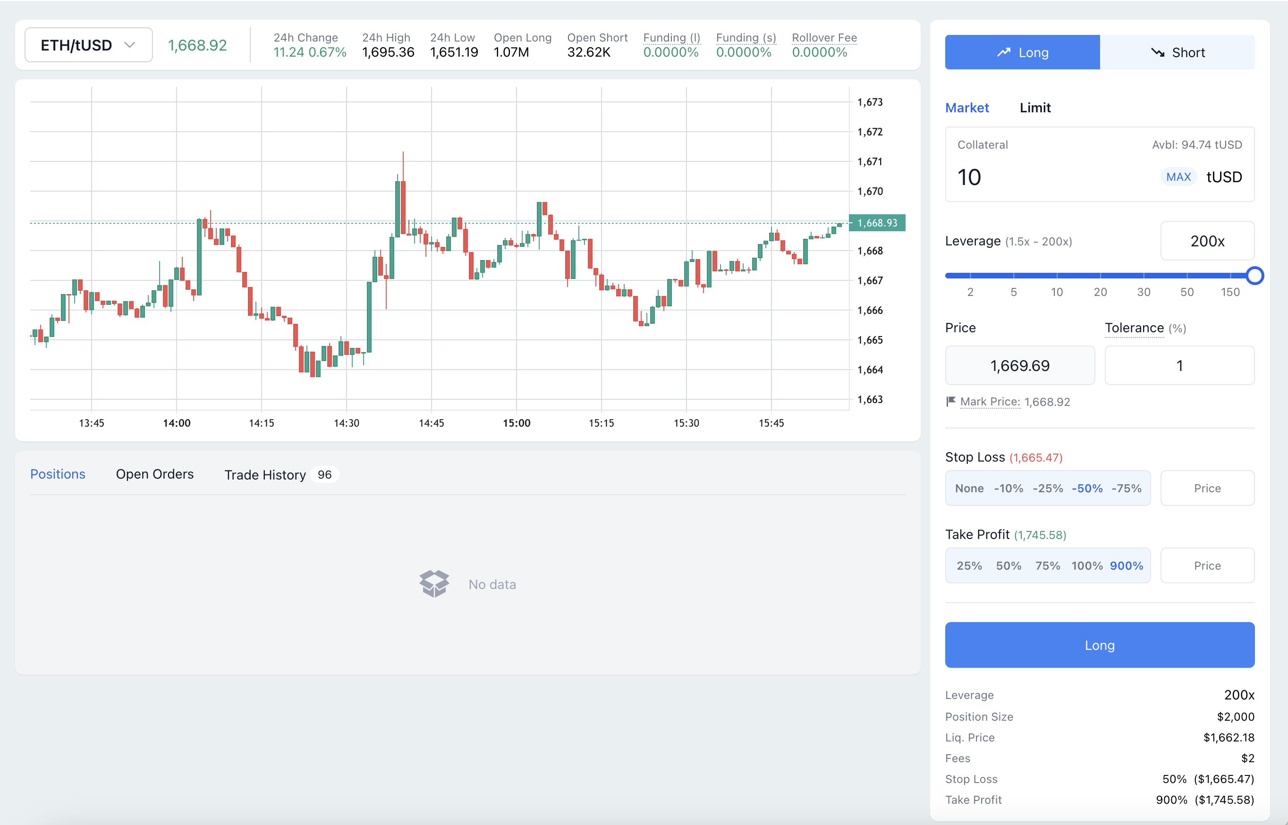Click the downward trend arrow on Short tab

coord(1158,52)
